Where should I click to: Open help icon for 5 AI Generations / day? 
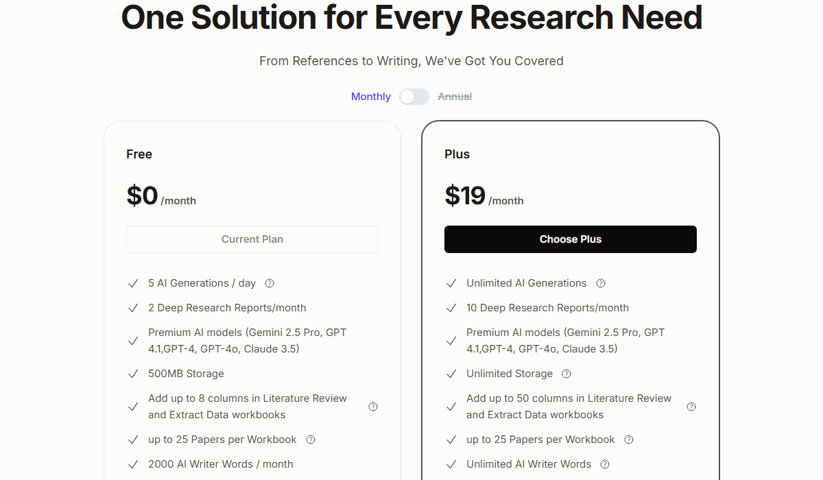pos(270,283)
